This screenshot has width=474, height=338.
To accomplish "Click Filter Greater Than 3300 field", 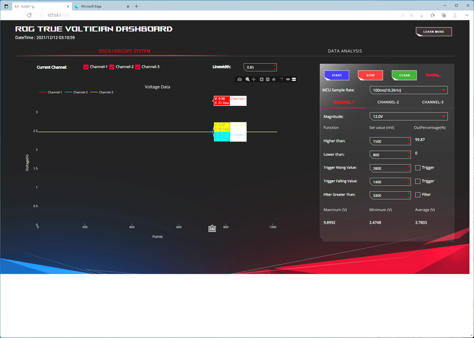I will click(x=390, y=195).
